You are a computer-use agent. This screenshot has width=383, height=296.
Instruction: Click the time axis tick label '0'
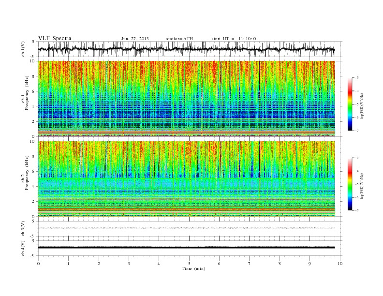tap(38, 264)
